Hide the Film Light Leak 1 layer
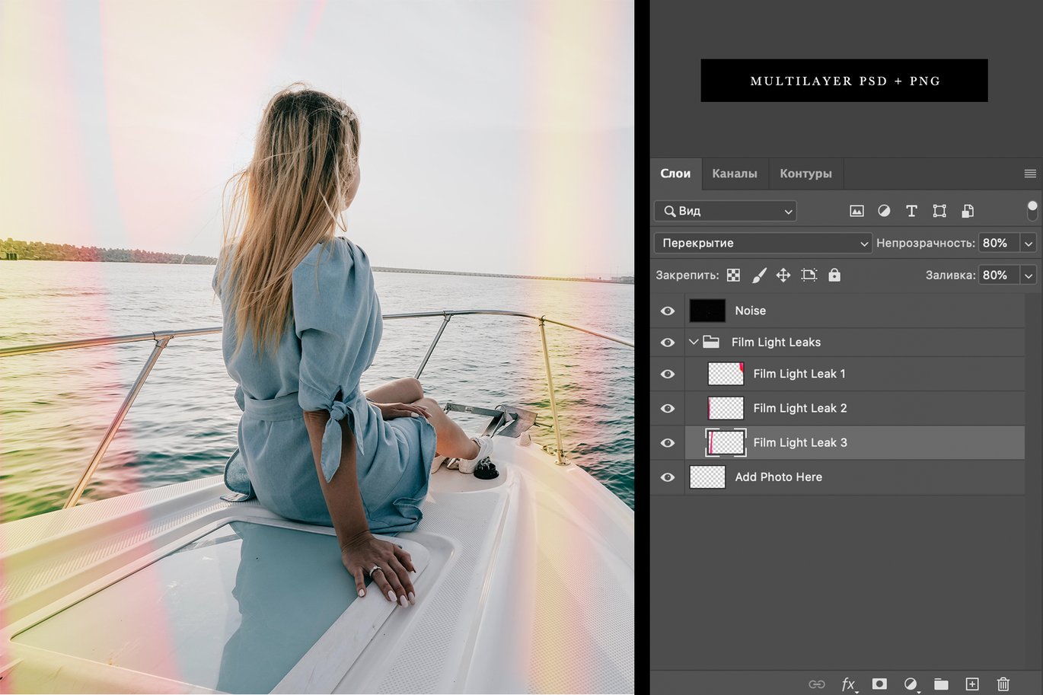This screenshot has width=1043, height=695. (668, 374)
